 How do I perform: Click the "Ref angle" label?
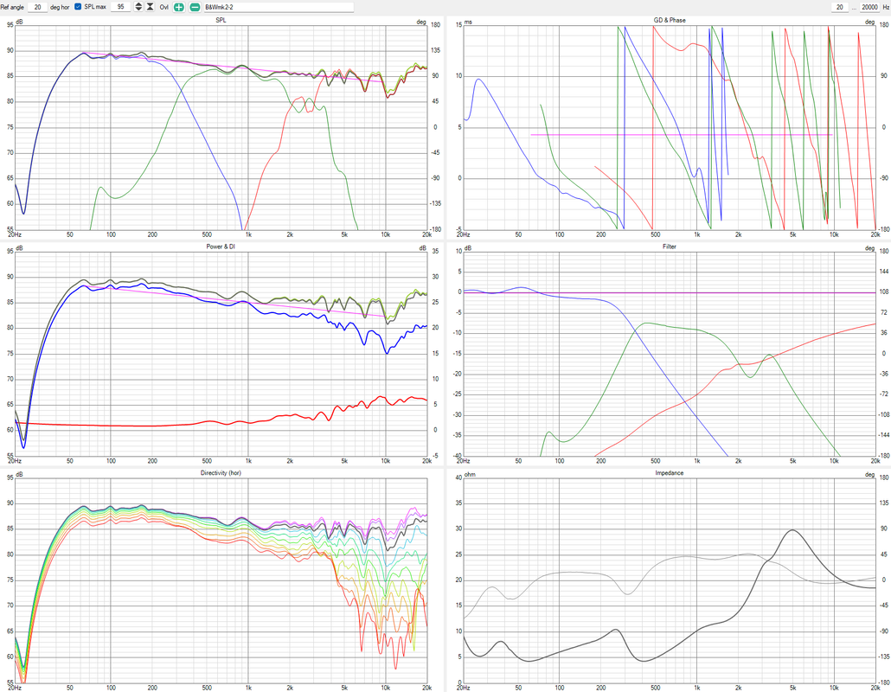12,8
